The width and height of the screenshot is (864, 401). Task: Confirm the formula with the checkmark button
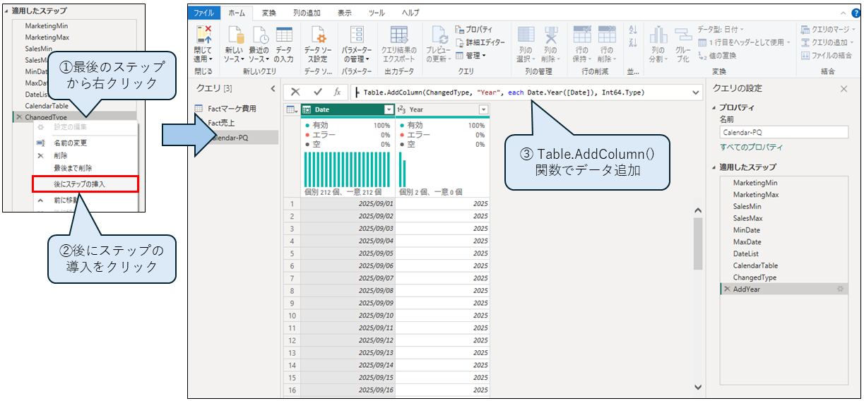[318, 92]
